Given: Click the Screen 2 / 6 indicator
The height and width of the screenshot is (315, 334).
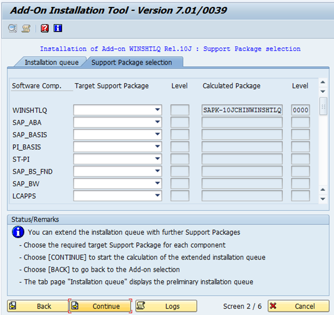Looking at the screenshot, I should 242,306.
